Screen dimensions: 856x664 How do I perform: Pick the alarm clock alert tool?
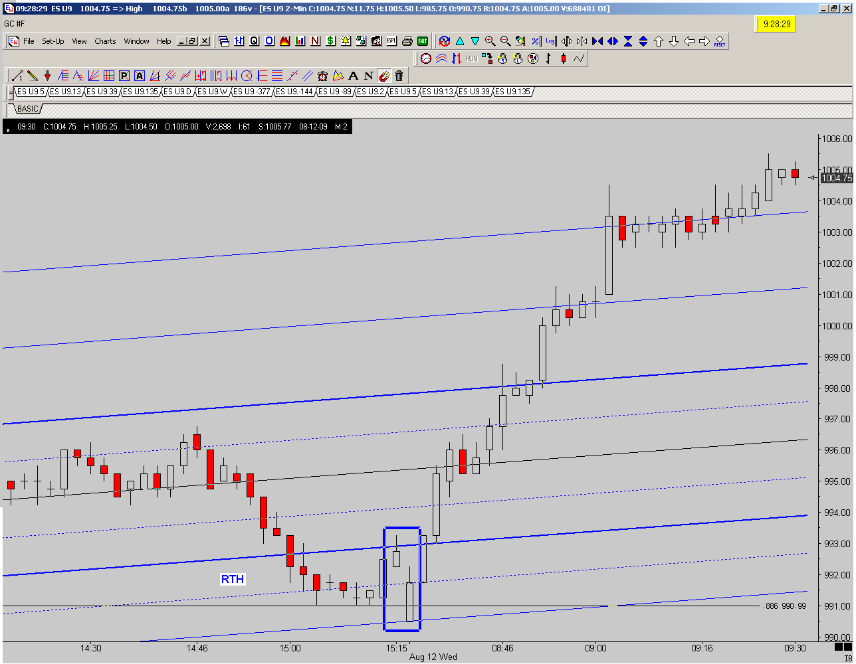pos(322,75)
